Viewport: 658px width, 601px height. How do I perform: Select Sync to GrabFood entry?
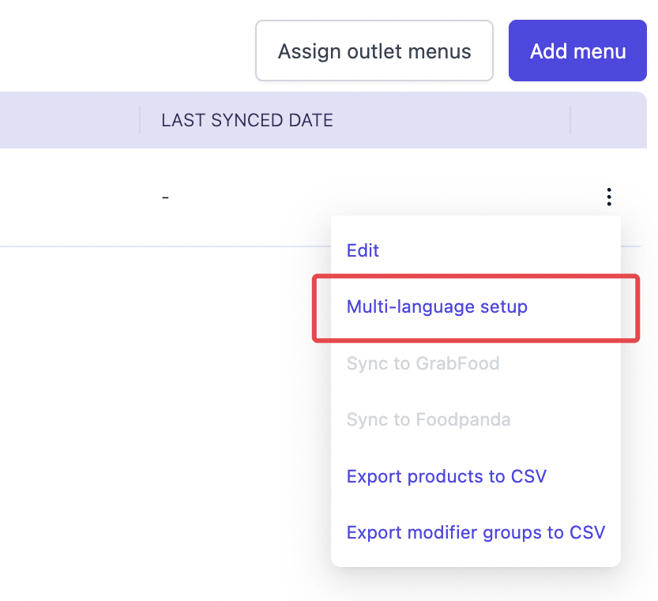(x=423, y=363)
